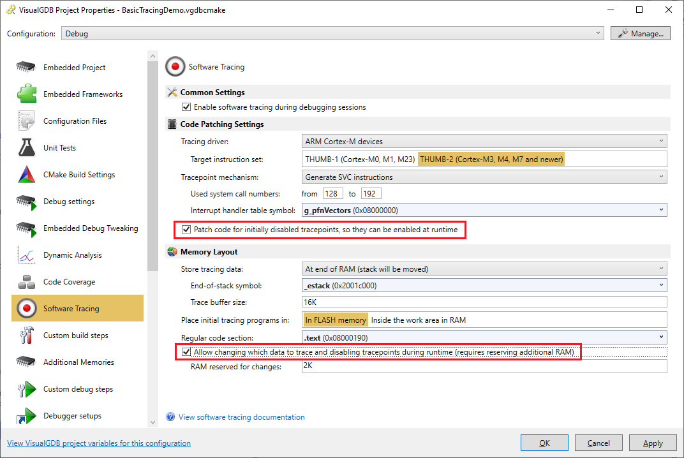The image size is (684, 458).
Task: Open the Code Coverage page
Action: tap(78, 282)
